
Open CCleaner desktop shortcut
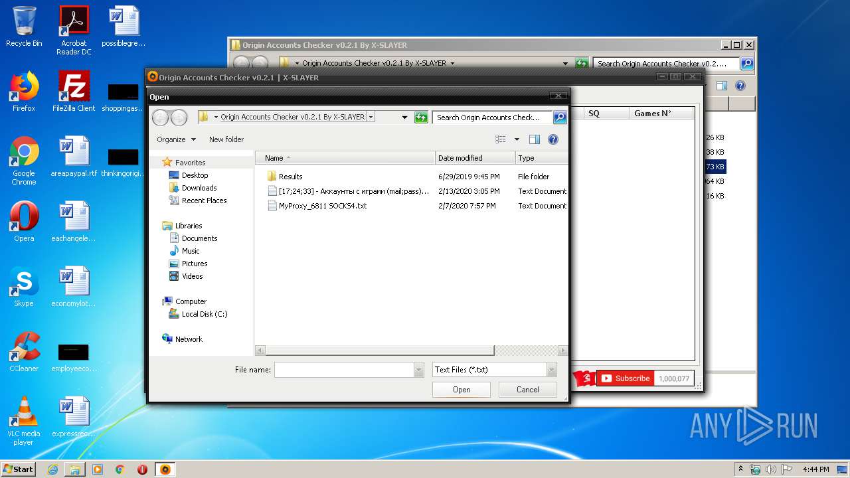[x=24, y=352]
